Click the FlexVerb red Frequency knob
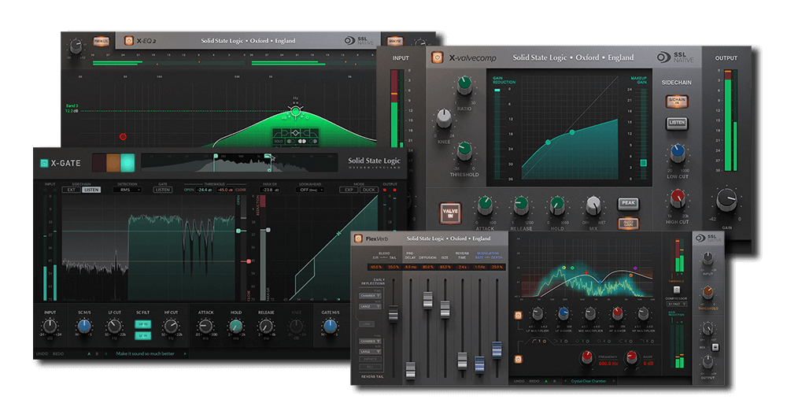The height and width of the screenshot is (414, 787). [x=586, y=357]
